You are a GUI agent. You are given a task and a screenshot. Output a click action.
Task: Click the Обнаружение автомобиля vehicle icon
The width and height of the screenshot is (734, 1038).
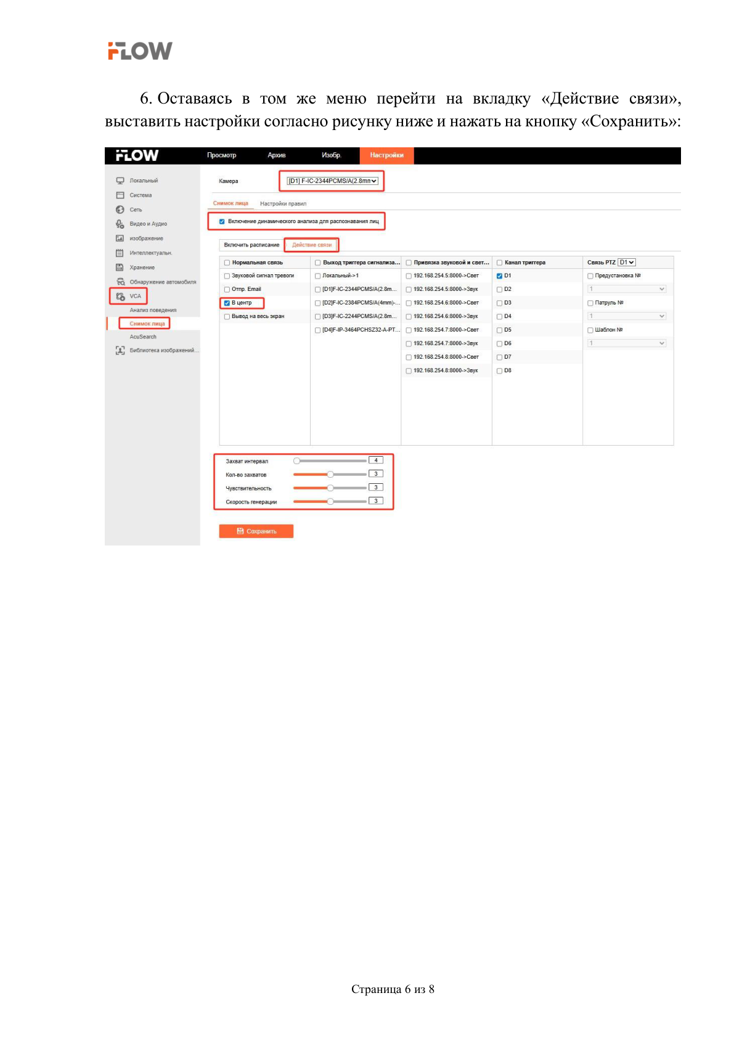120,282
